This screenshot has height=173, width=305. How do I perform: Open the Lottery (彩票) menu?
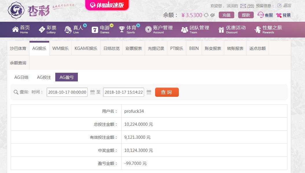click(47, 29)
